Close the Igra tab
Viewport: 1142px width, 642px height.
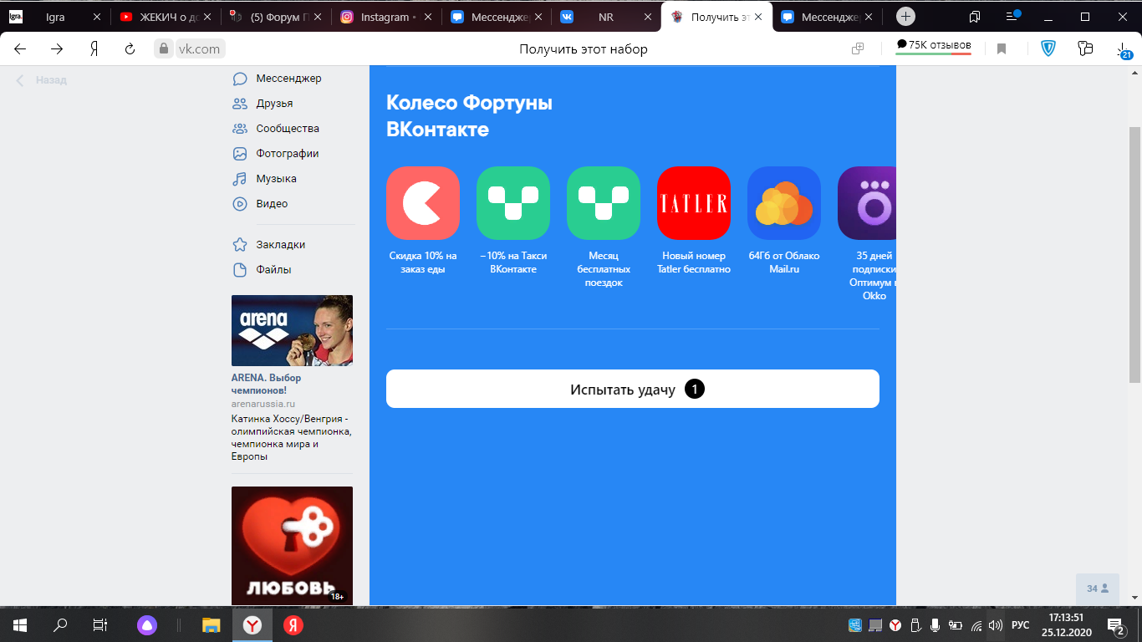[x=96, y=17]
